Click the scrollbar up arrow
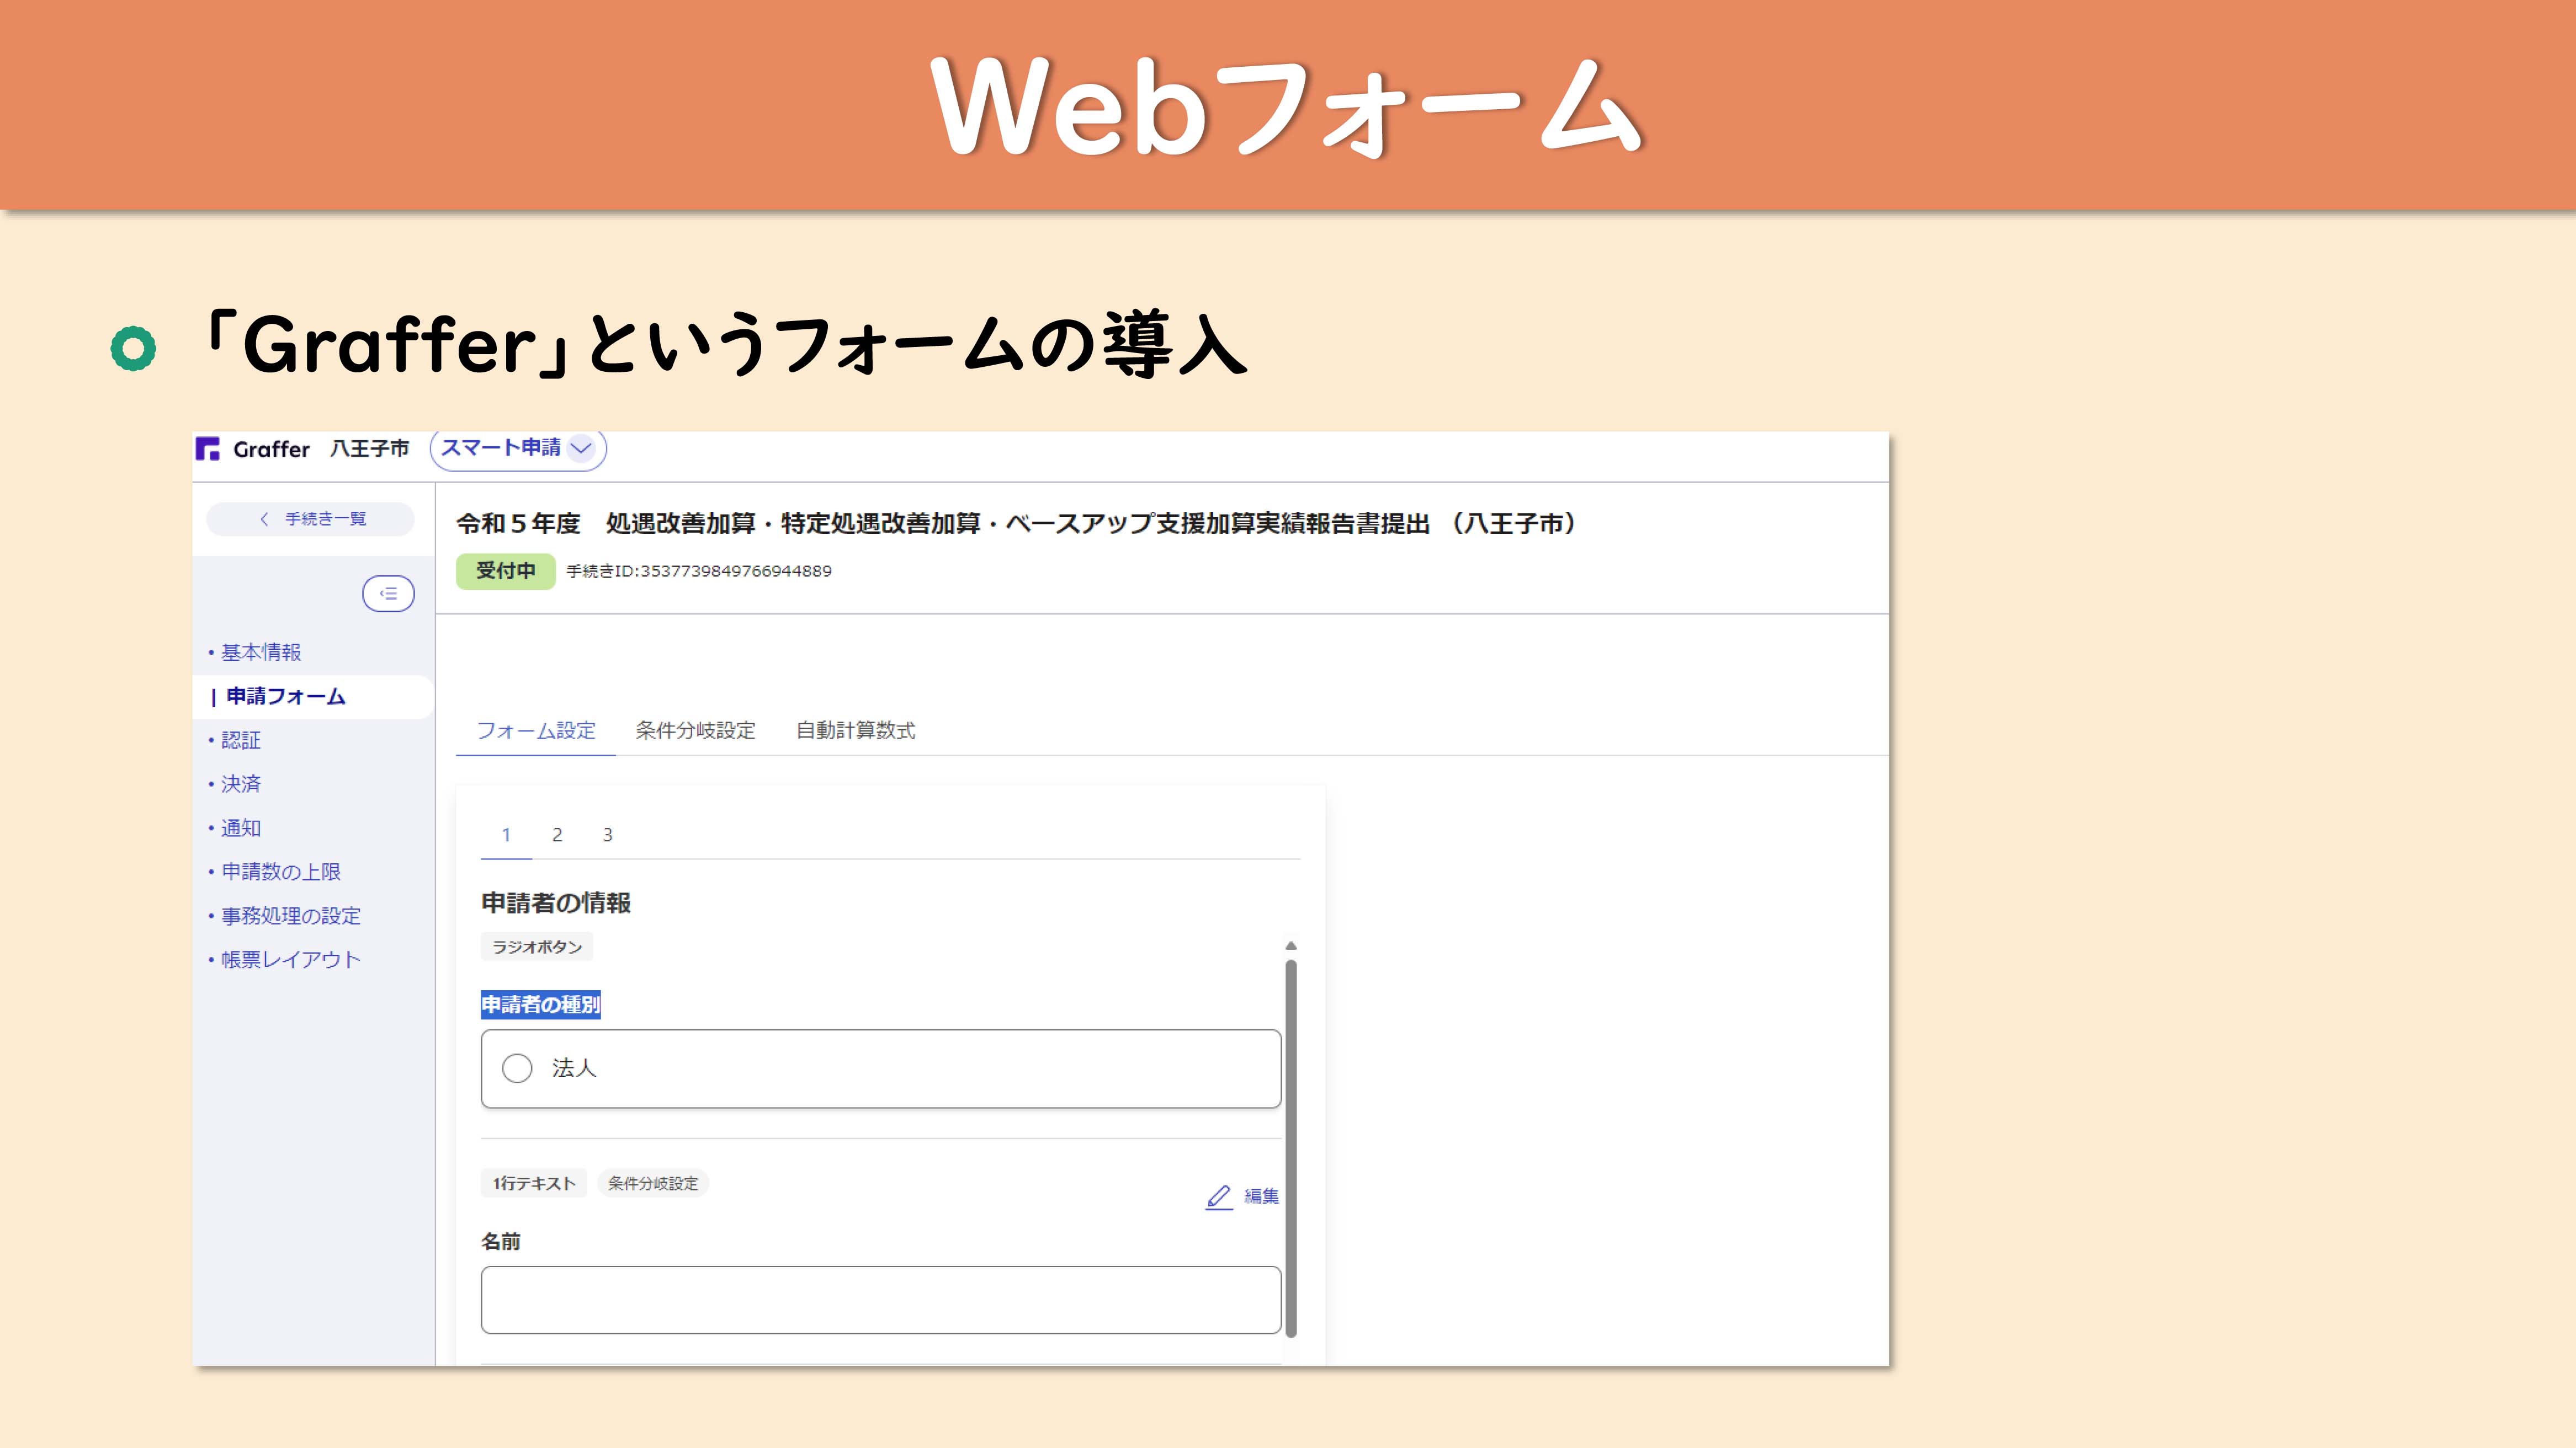This screenshot has width=2576, height=1448. (x=1291, y=945)
